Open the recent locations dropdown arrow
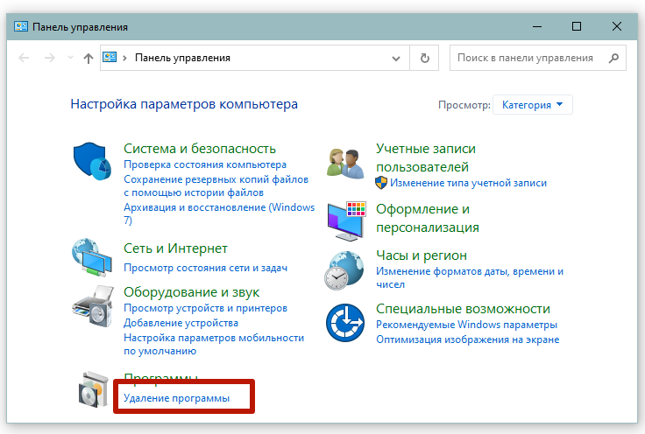The height and width of the screenshot is (434, 645). 70,58
